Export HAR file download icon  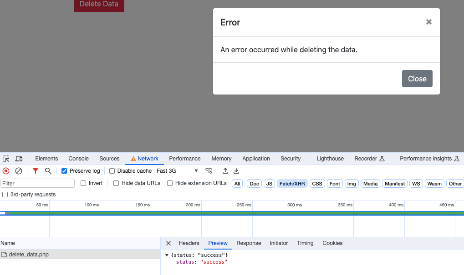point(236,171)
